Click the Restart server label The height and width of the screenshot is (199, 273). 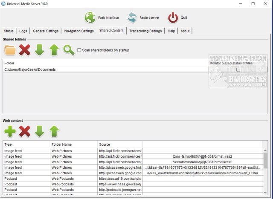149,17
